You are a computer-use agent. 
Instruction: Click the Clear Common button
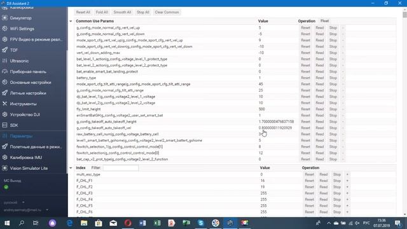coord(167,12)
